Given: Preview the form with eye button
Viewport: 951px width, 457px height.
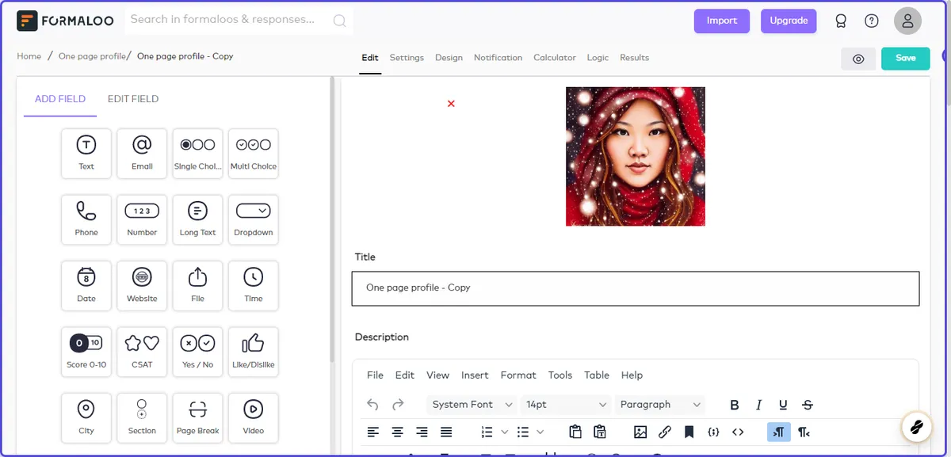Looking at the screenshot, I should pyautogui.click(x=858, y=59).
